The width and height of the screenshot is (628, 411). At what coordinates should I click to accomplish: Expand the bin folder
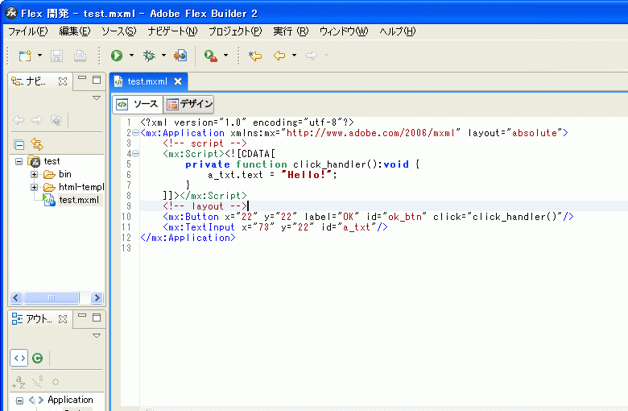[34, 174]
